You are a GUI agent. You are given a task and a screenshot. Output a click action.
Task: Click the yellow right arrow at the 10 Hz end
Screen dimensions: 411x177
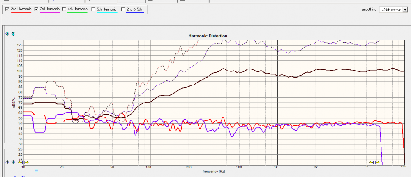[26, 162]
